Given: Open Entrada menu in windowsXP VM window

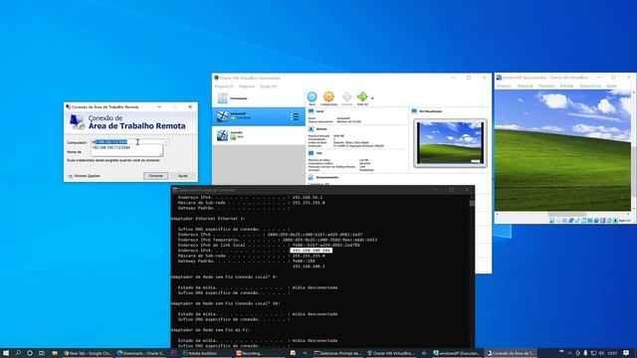Looking at the screenshot, I should click(x=566, y=87).
